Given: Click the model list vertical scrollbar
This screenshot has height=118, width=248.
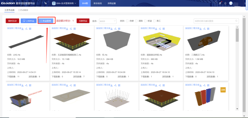Looking at the screenshot, I should pyautogui.click(x=237, y=68).
